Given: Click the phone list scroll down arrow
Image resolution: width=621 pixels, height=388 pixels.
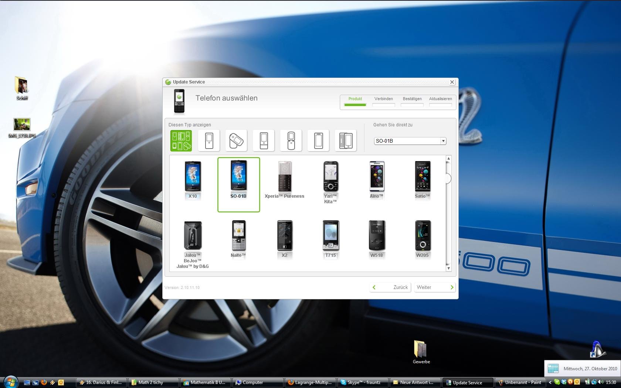Looking at the screenshot, I should tap(448, 268).
